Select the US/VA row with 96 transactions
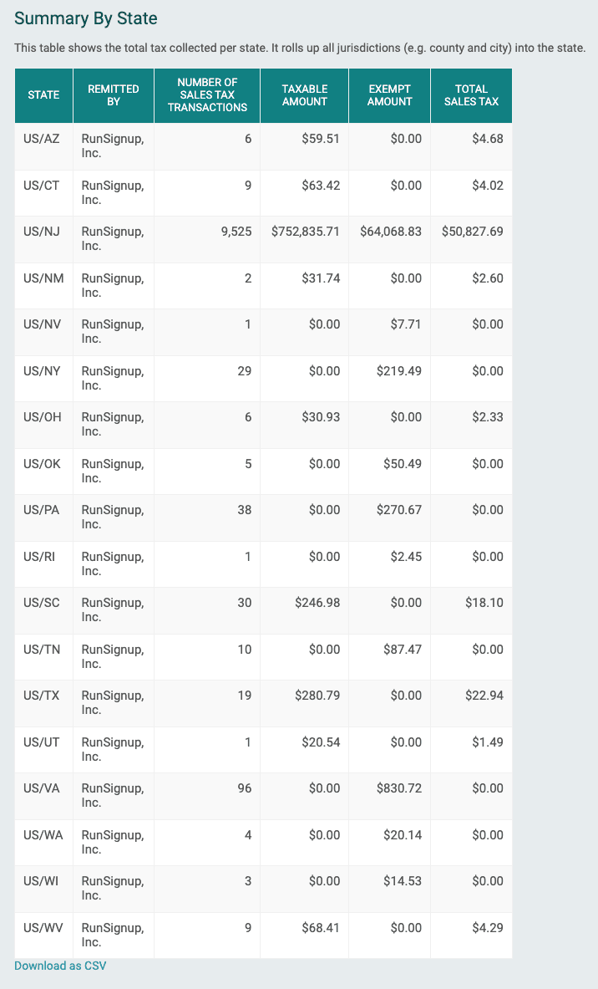The height and width of the screenshot is (989, 598). 43,787
